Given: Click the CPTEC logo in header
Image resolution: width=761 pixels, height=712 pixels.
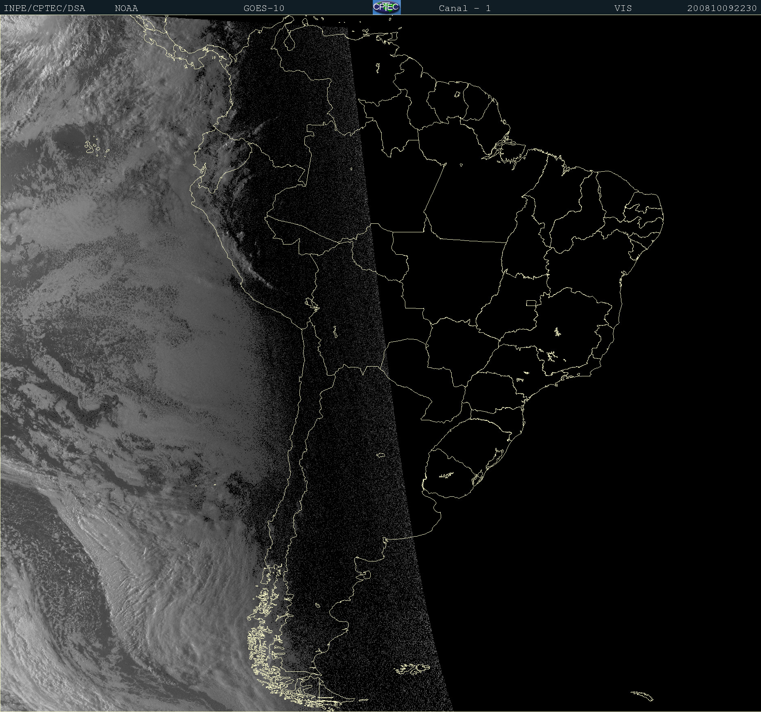Looking at the screenshot, I should click(x=387, y=7).
